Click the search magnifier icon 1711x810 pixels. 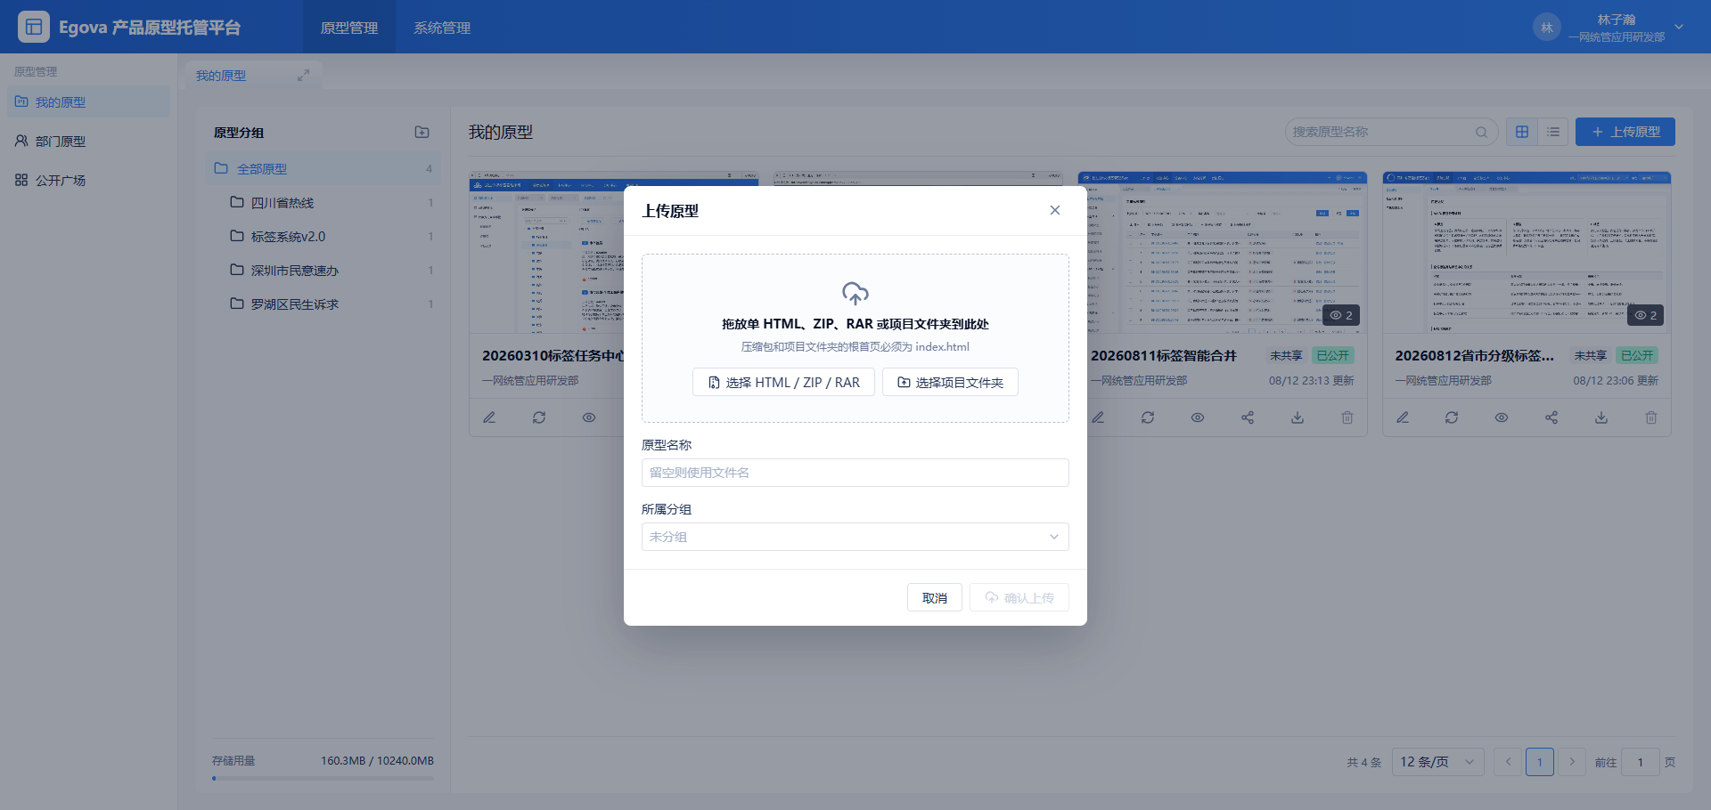pyautogui.click(x=1481, y=132)
